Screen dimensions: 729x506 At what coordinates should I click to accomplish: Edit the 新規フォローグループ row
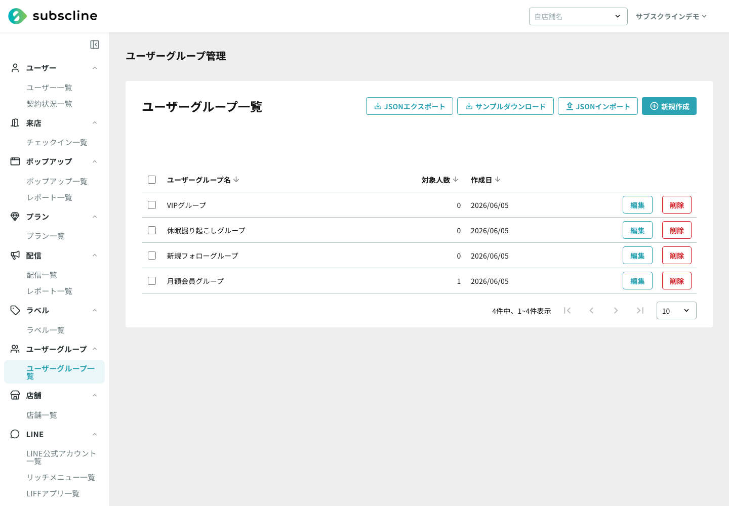click(x=637, y=256)
